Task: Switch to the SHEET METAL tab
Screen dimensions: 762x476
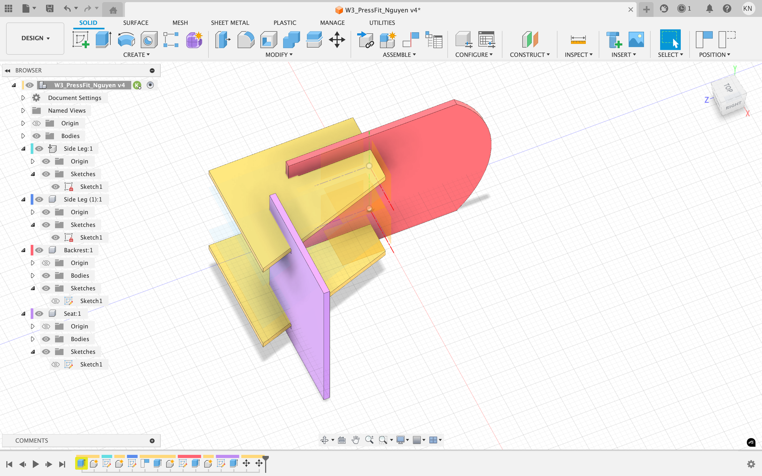Action: point(230,23)
